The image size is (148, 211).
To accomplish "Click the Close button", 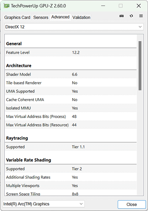I will [132, 204].
